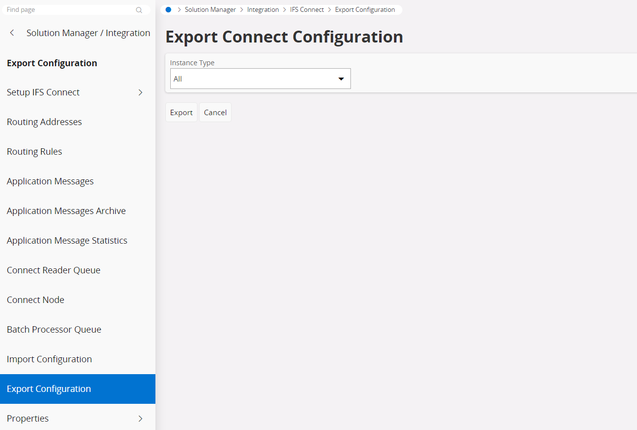Open the Instance Type dropdown
This screenshot has height=430, width=637.
[260, 79]
